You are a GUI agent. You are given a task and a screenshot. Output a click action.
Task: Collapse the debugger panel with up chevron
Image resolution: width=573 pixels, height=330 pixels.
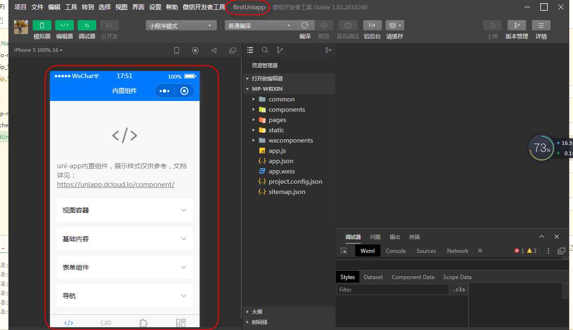[x=542, y=237]
